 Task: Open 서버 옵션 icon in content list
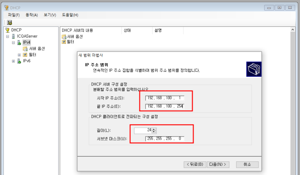pyautogui.click(x=64, y=36)
